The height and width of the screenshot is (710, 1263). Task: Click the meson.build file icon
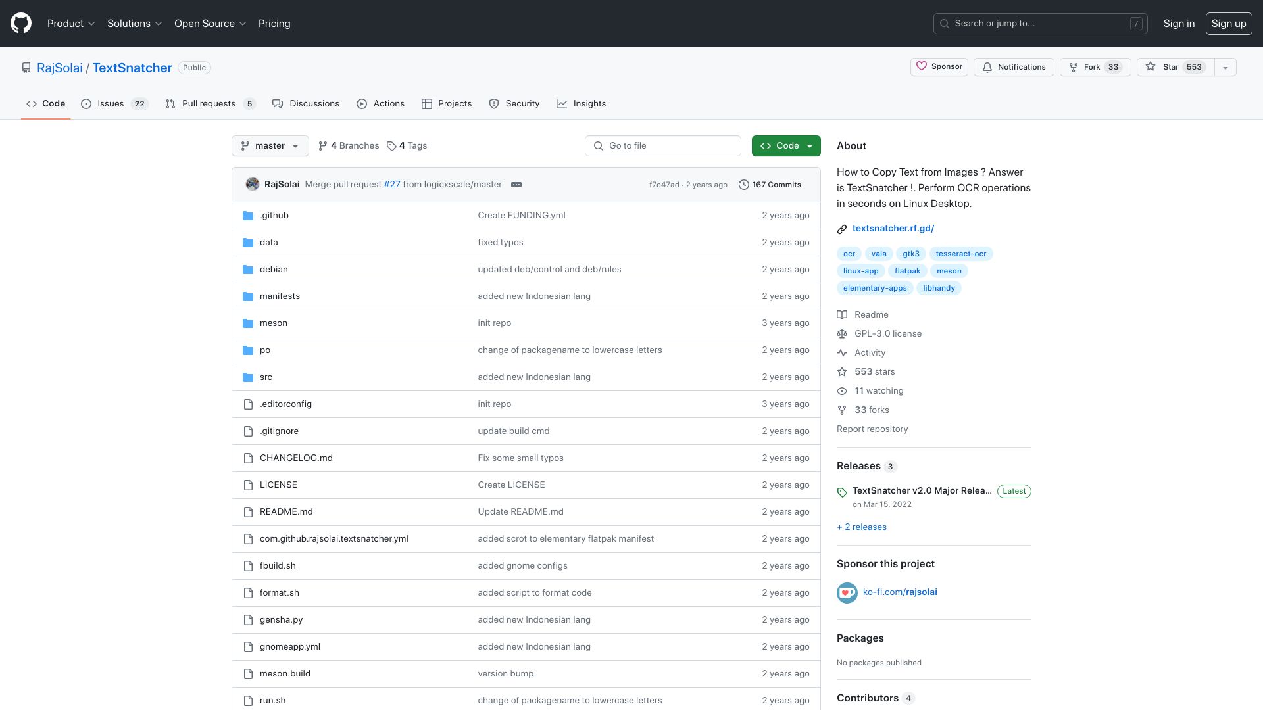tap(248, 674)
